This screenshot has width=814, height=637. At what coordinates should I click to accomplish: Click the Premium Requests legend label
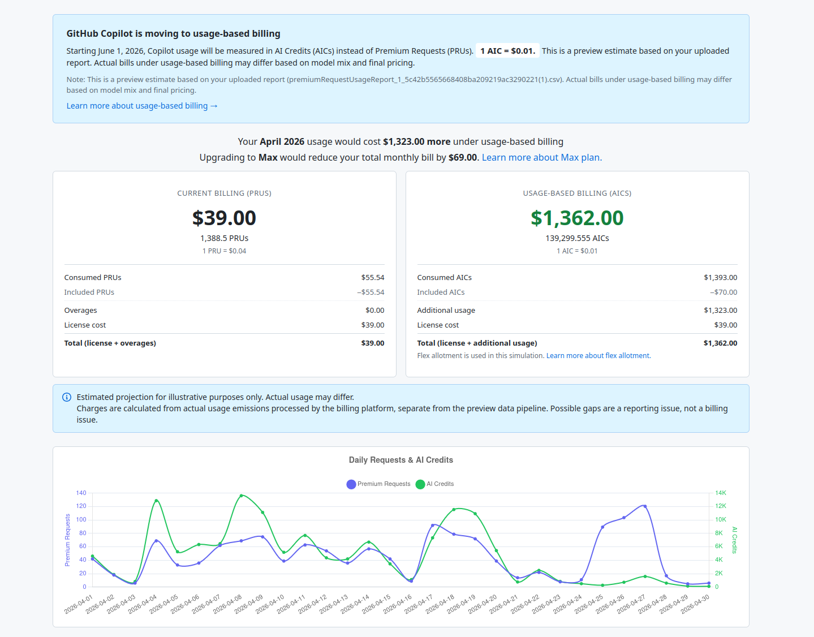384,484
